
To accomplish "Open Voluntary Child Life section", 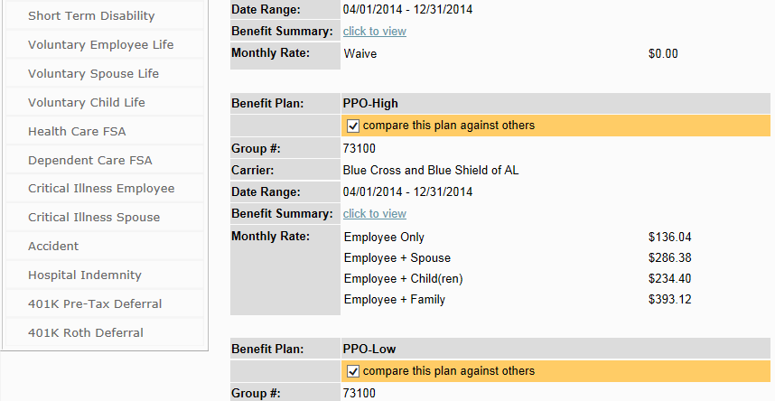I will [87, 103].
